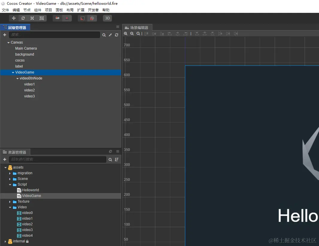
Task: Open the 编辑 menu
Action: [16, 10]
